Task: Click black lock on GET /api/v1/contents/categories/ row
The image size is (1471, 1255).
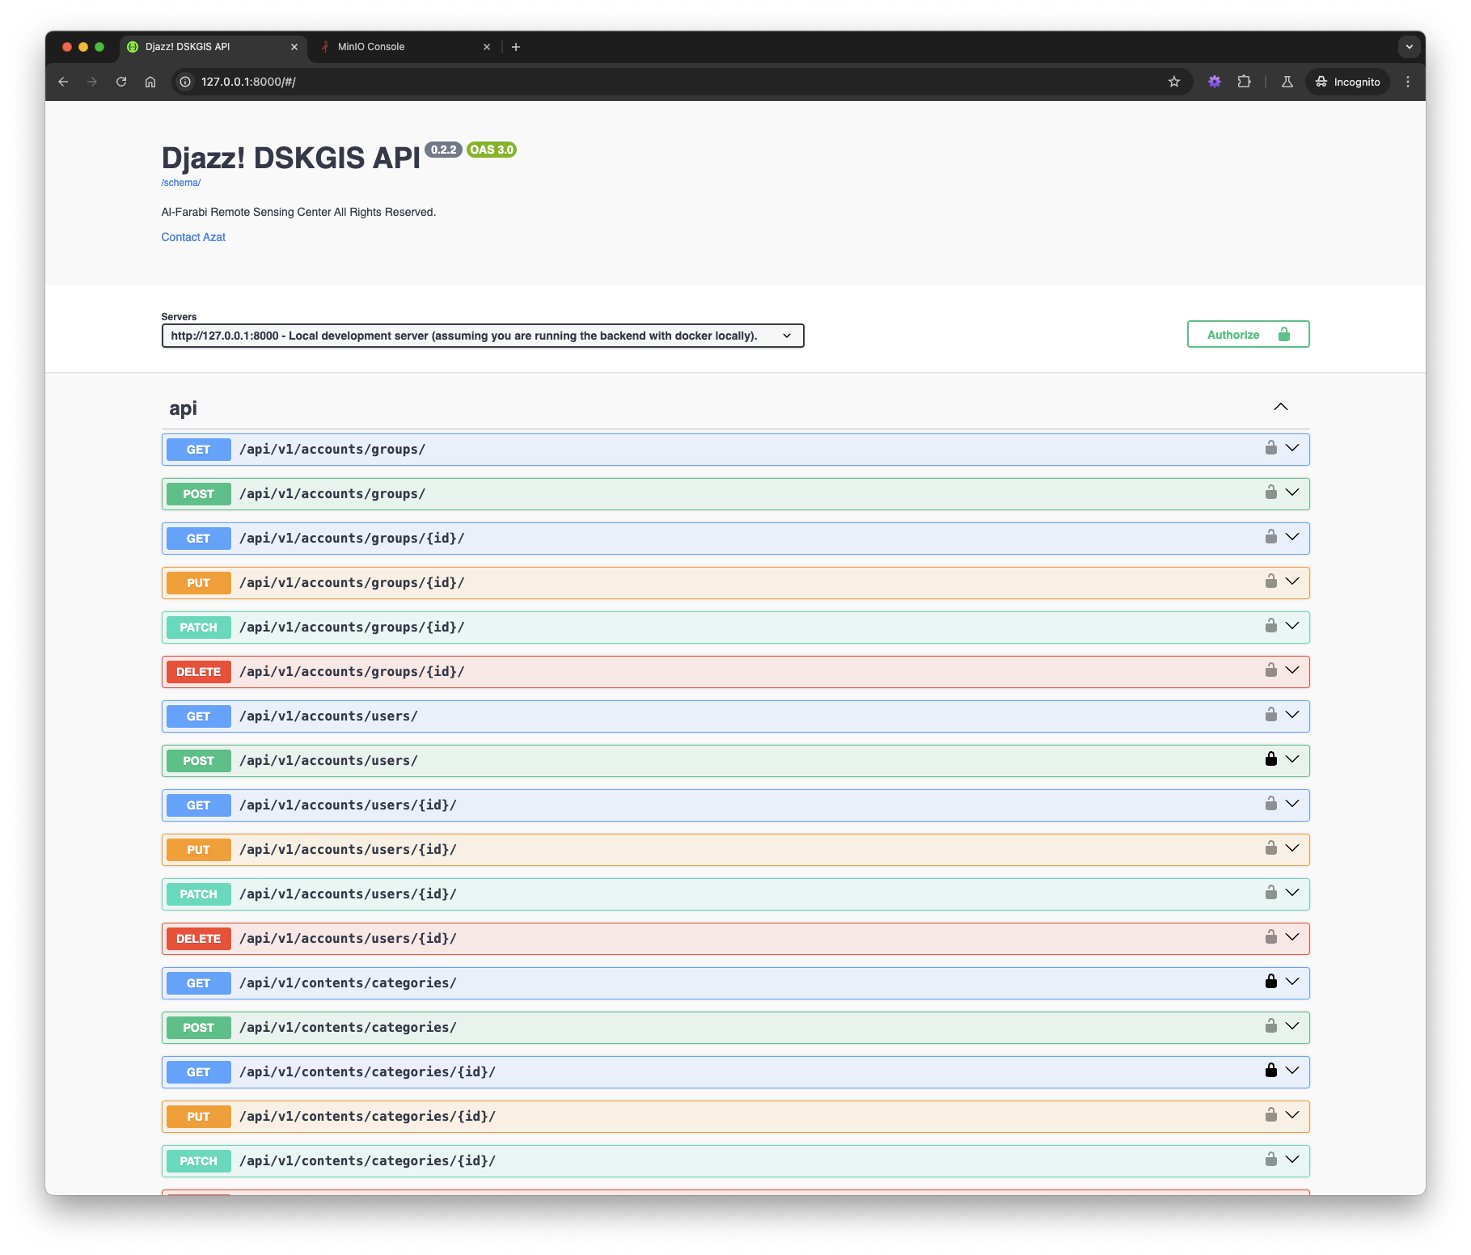Action: (x=1270, y=982)
